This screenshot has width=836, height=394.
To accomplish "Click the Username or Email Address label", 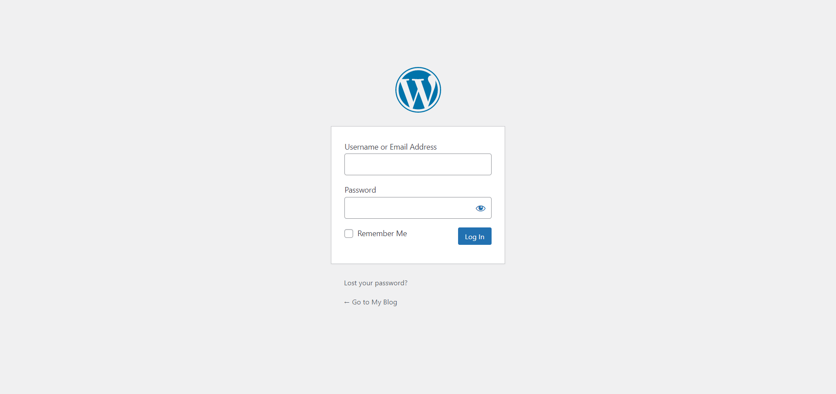I will (391, 147).
